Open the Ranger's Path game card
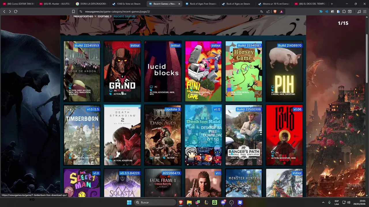The width and height of the screenshot is (369, 207). (x=244, y=135)
